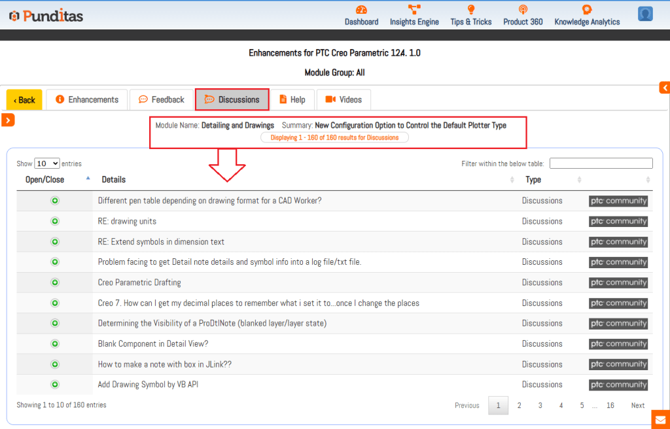Click the Punditas logo
The image size is (670, 429).
tap(46, 16)
